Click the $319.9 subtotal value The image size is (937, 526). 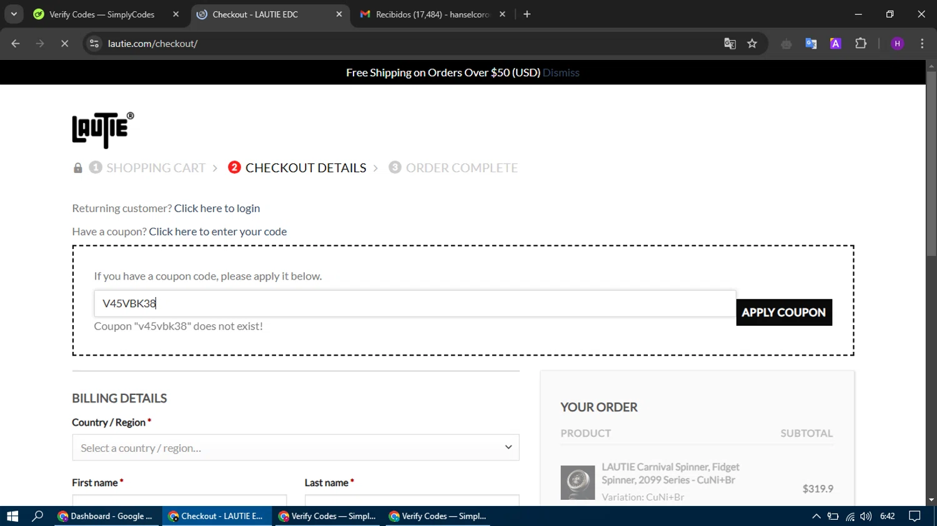(x=818, y=489)
